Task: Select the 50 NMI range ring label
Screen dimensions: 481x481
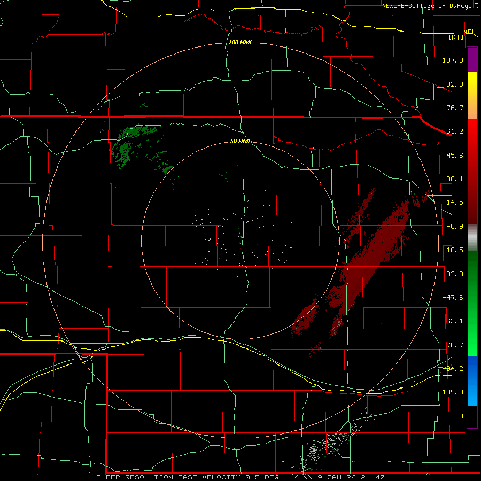Action: click(240, 142)
